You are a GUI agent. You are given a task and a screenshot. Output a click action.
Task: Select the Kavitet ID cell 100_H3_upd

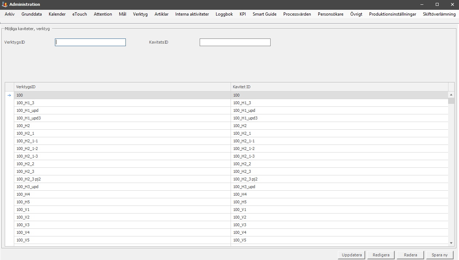coord(339,187)
